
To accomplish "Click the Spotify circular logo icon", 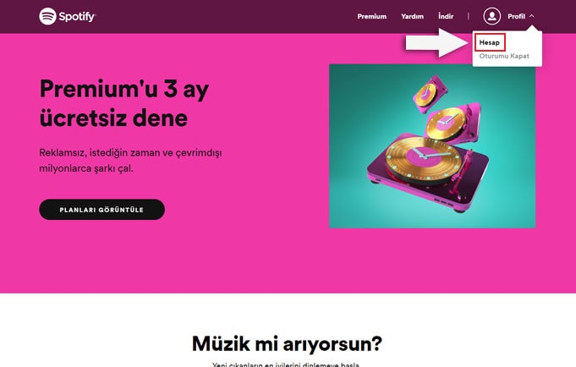I will tap(47, 16).
